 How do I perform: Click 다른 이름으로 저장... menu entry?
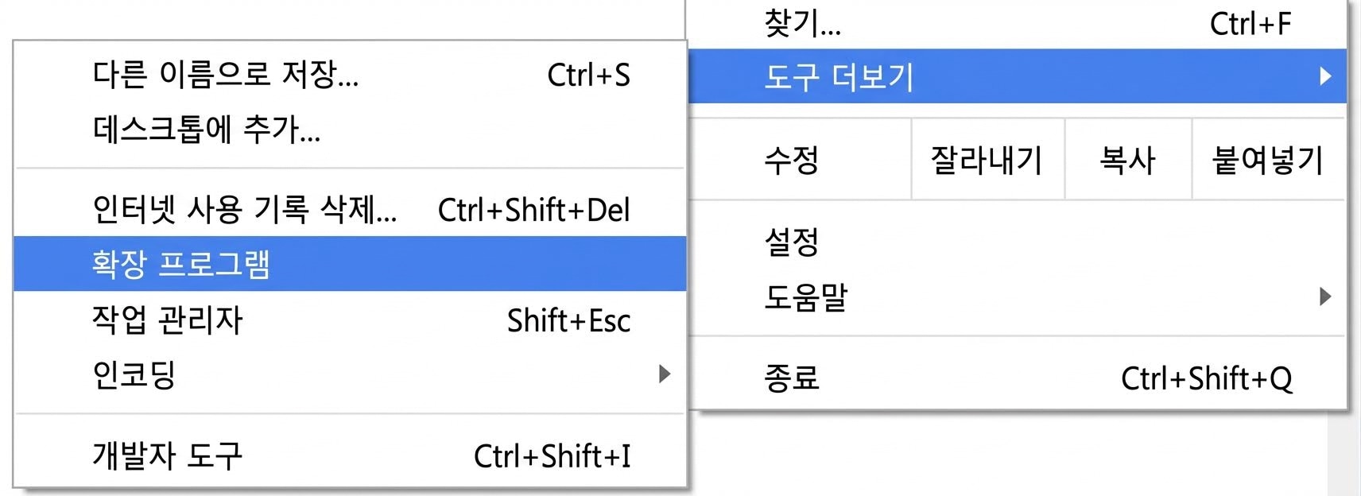point(226,75)
